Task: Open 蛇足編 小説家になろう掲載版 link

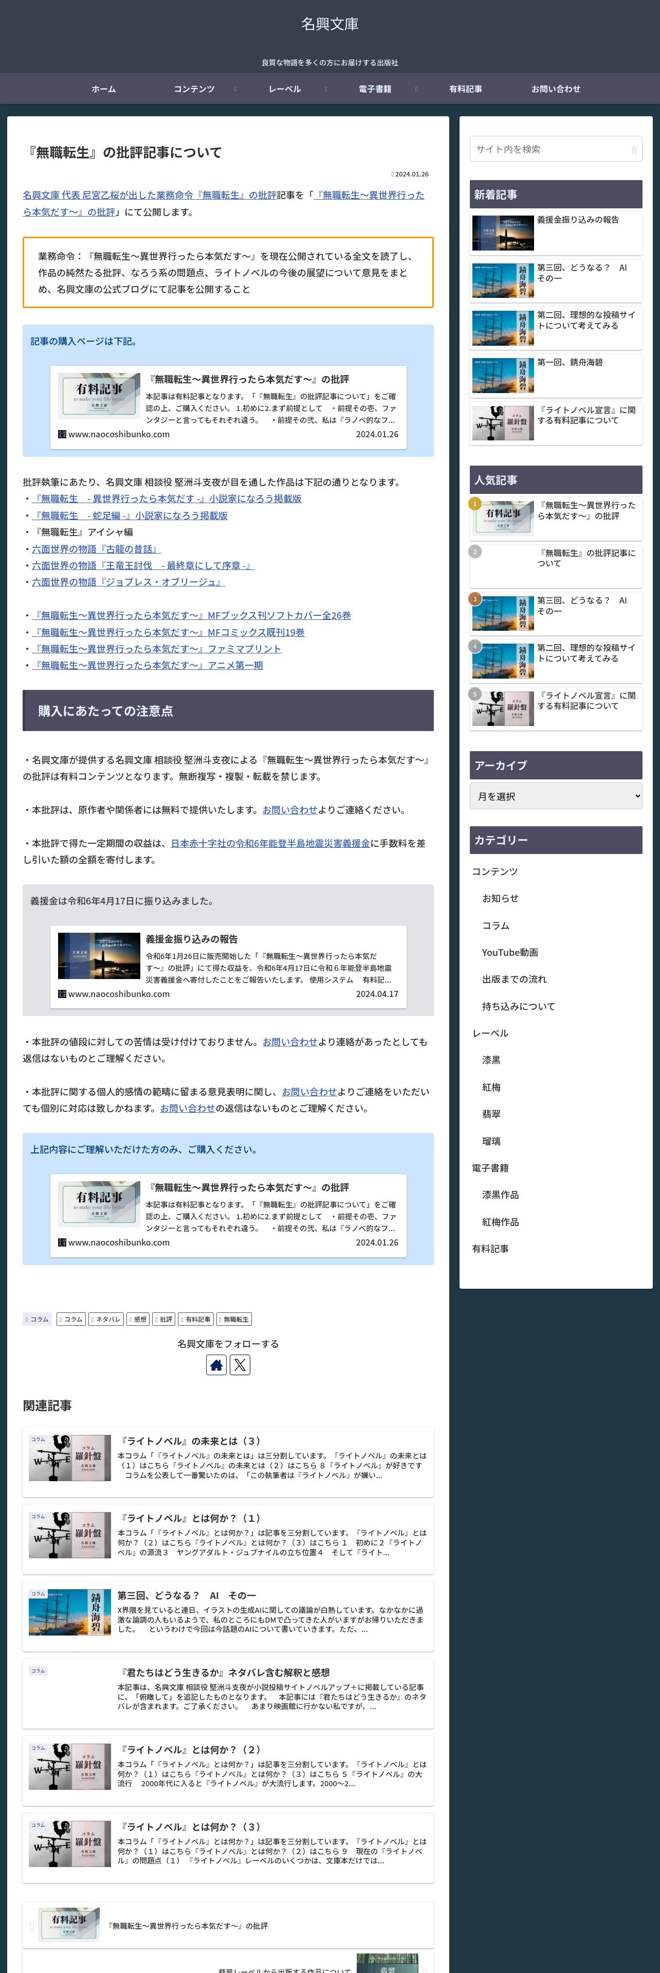Action: click(x=130, y=516)
